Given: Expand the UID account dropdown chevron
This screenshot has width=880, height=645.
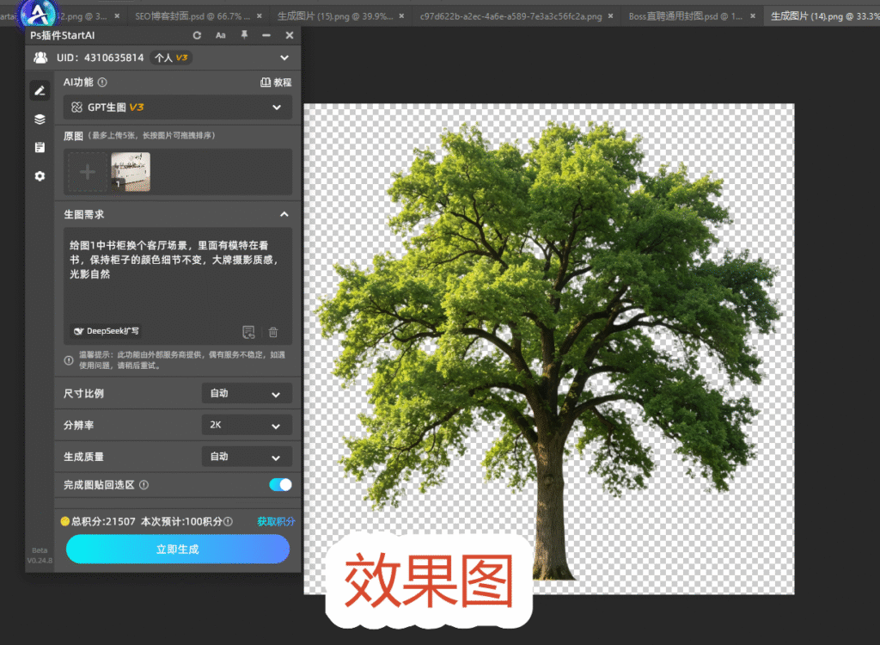Looking at the screenshot, I should pyautogui.click(x=284, y=58).
